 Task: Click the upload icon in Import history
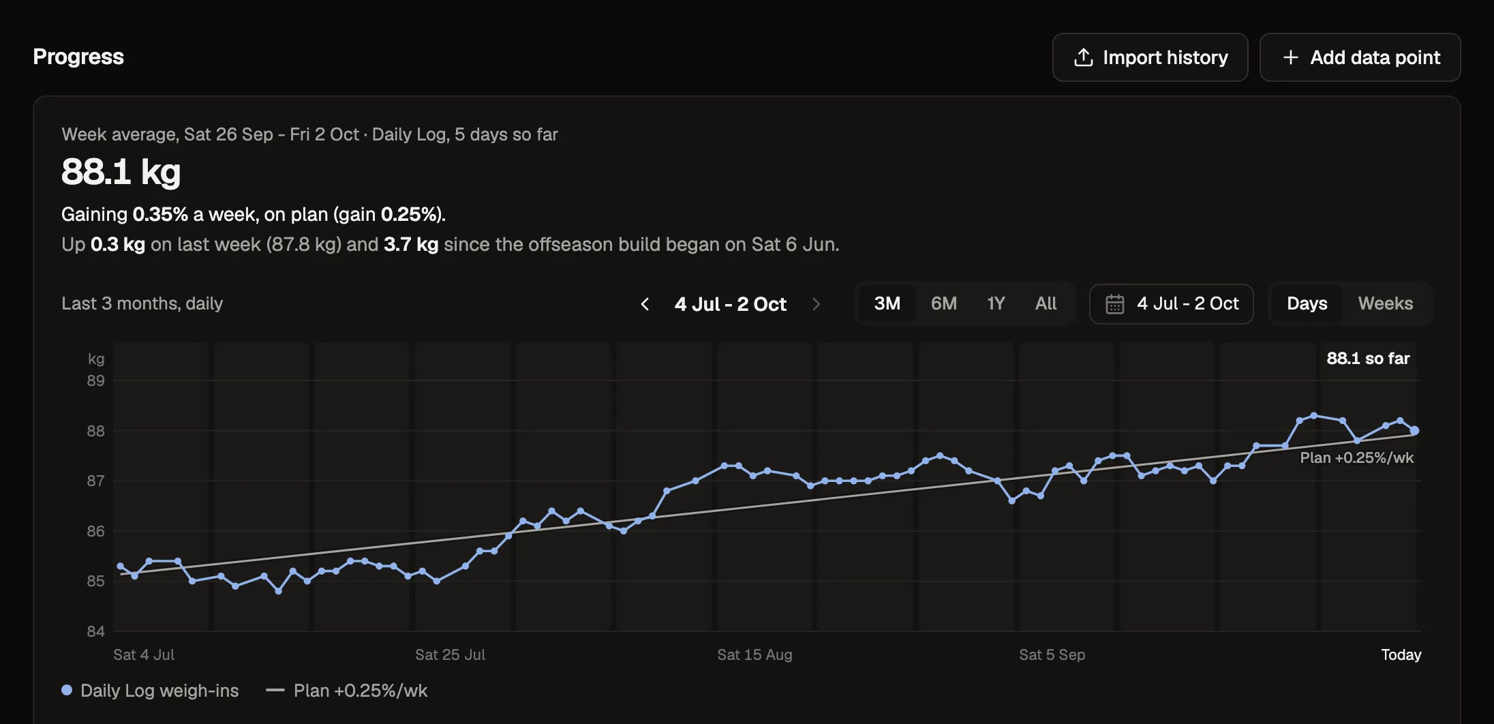point(1083,57)
